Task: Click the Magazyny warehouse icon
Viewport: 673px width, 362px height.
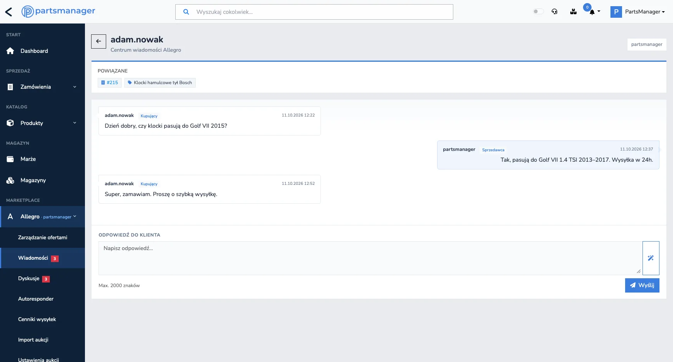Action: click(10, 180)
